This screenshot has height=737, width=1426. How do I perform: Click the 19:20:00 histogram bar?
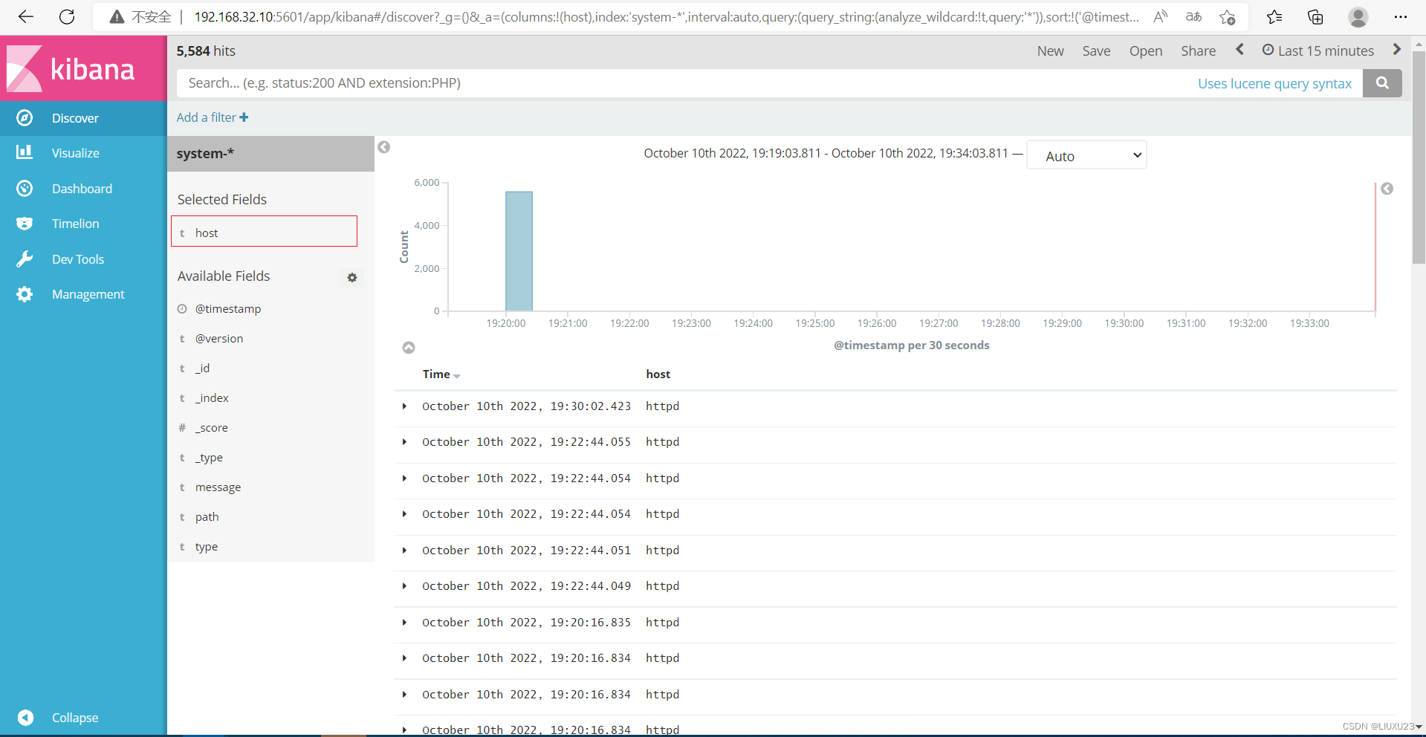pyautogui.click(x=519, y=251)
